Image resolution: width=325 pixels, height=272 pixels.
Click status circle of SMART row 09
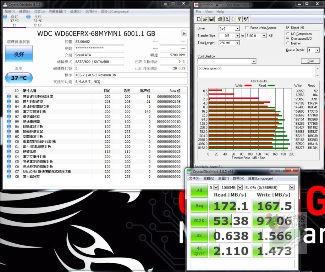9,121
